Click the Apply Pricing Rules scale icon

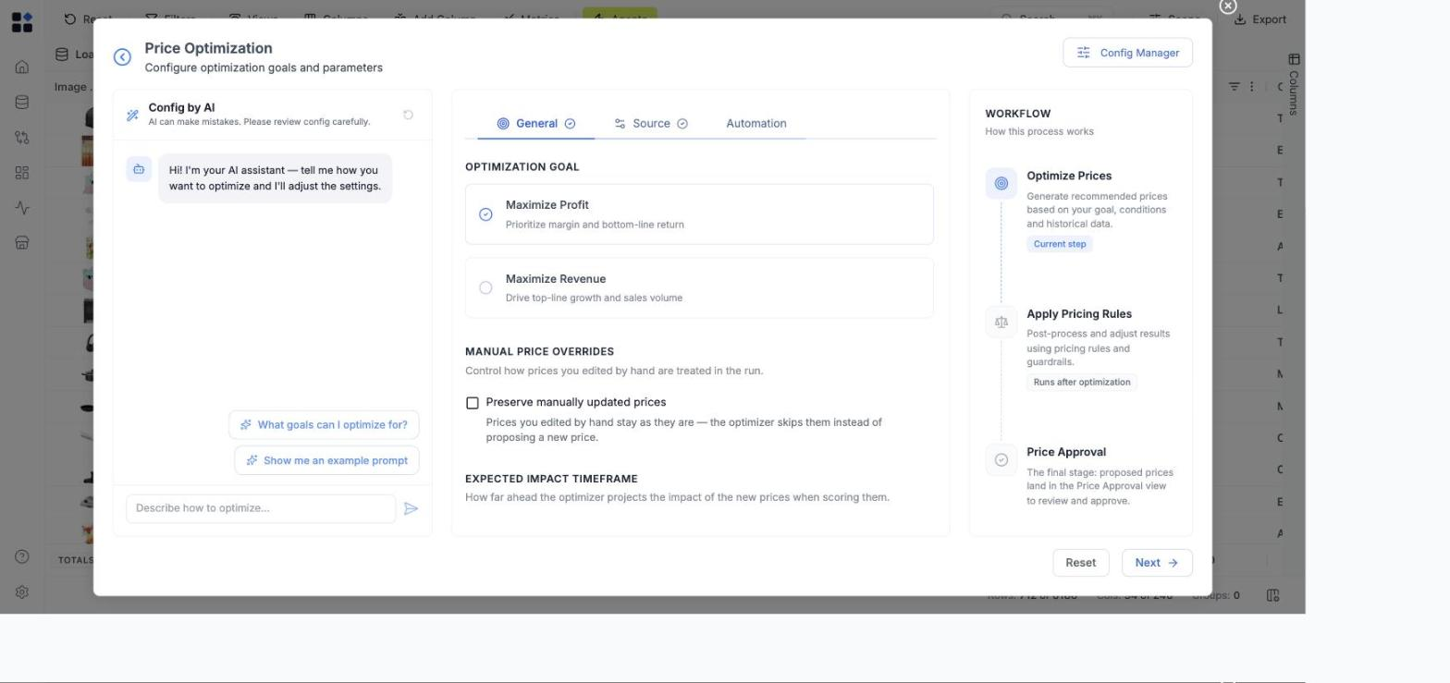pos(1001,322)
